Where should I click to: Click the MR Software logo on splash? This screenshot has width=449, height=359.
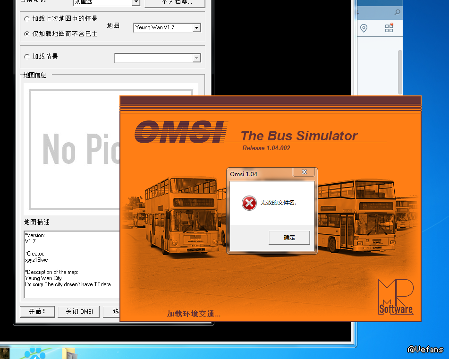[396, 297]
